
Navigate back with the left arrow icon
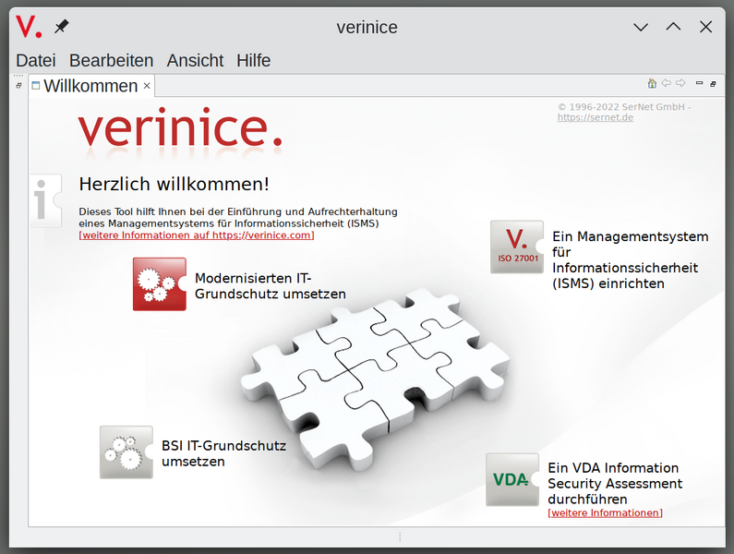click(x=666, y=83)
